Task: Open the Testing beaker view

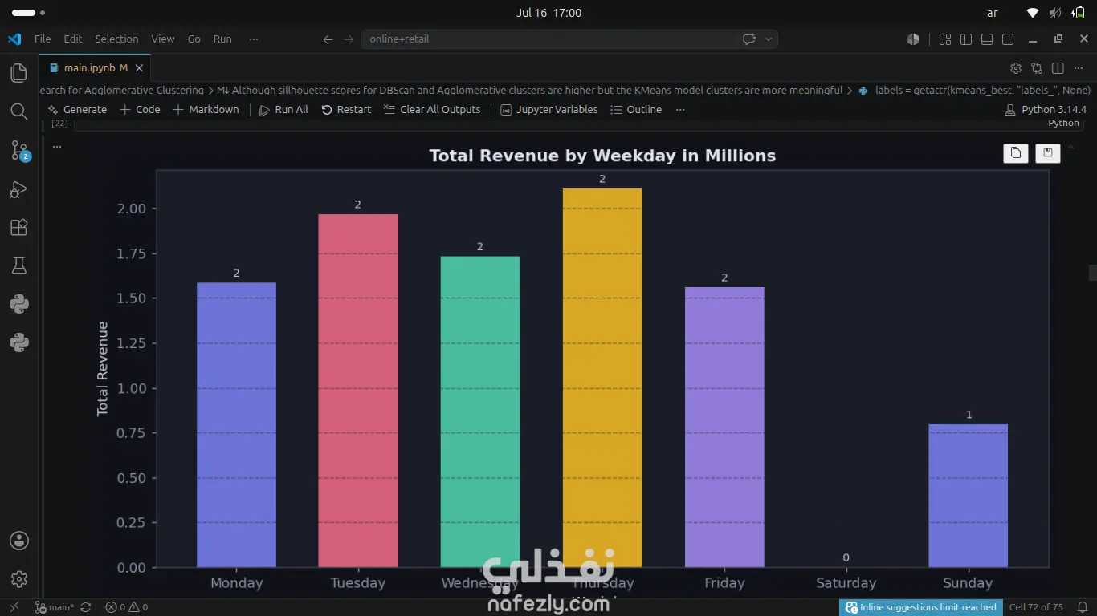Action: pyautogui.click(x=18, y=265)
